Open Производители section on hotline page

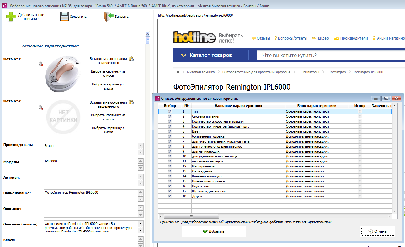(351, 38)
